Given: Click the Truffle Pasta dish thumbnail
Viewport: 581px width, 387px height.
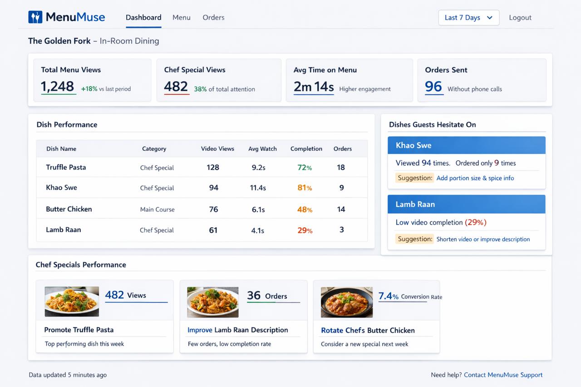Looking at the screenshot, I should coord(72,301).
